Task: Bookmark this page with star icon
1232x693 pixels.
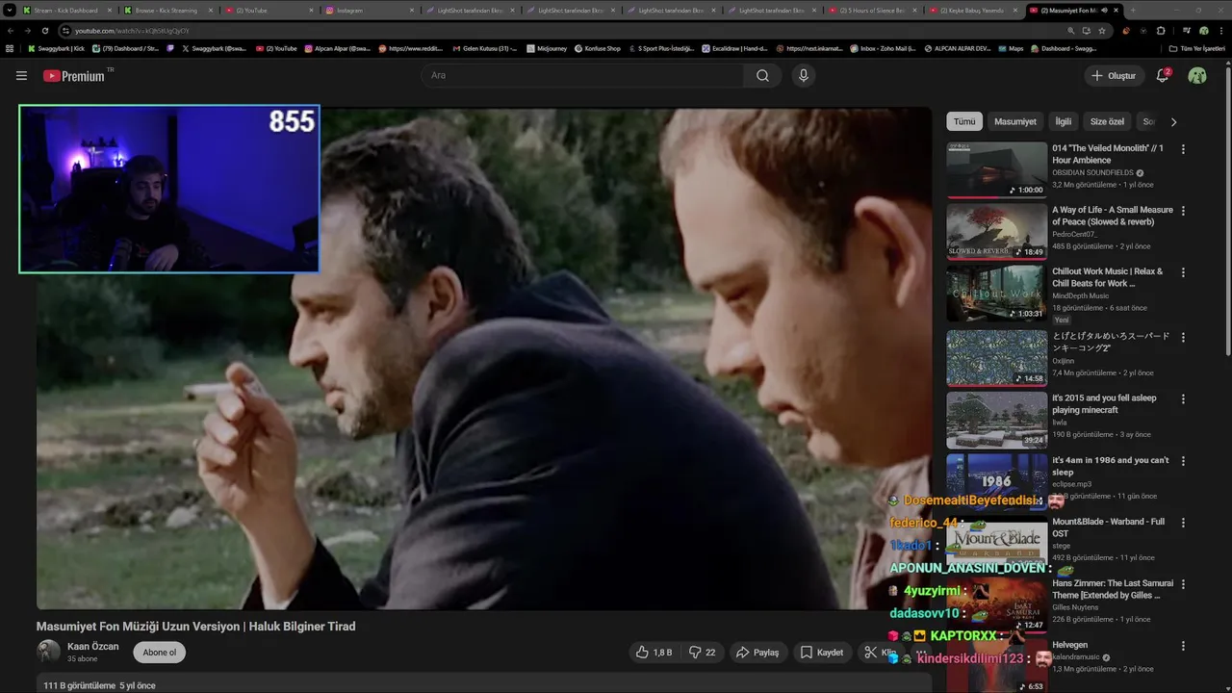Action: [1102, 31]
